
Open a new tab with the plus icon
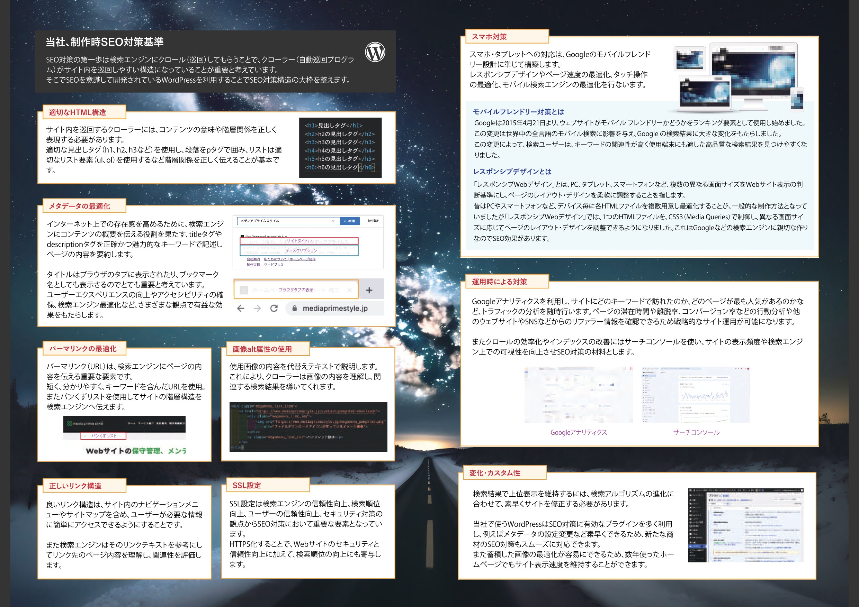(370, 291)
